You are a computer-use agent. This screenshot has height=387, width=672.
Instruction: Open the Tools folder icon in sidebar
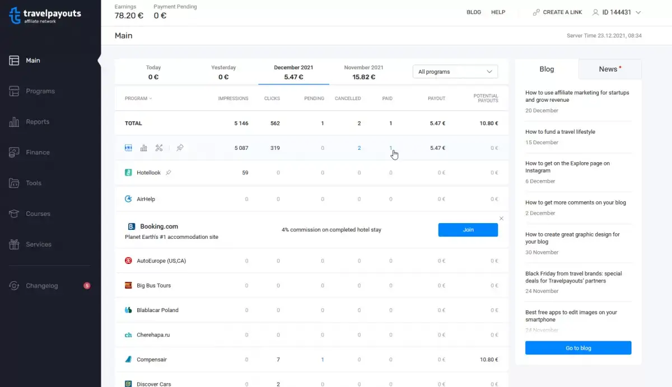[x=14, y=183]
